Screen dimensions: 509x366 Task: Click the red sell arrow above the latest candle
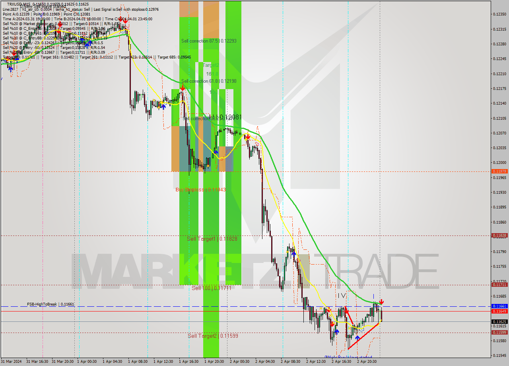click(x=381, y=302)
